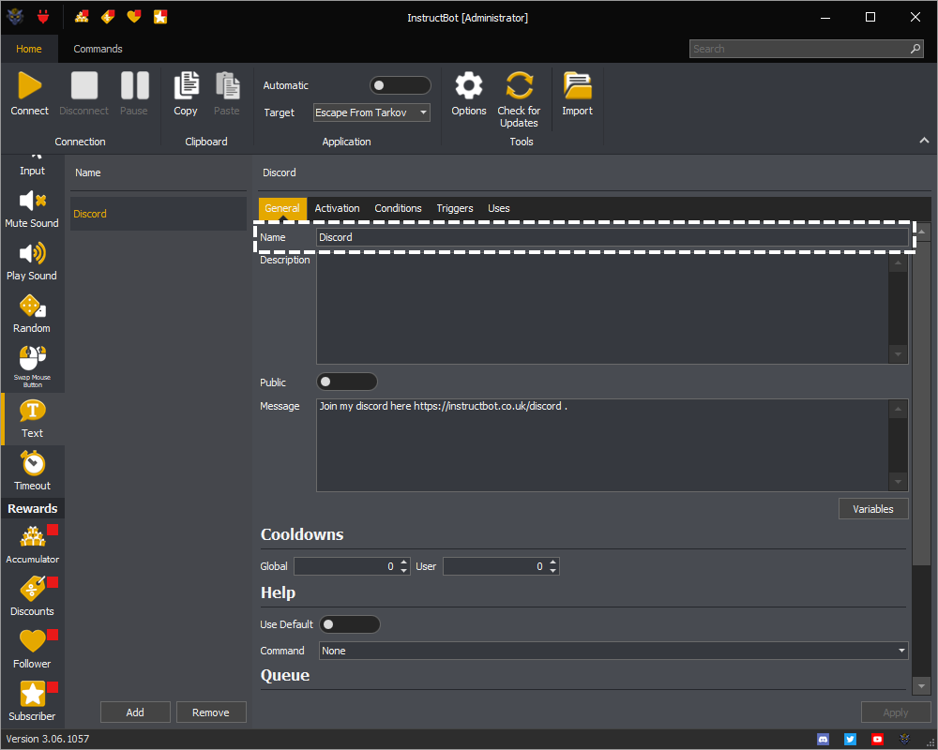Turn on Use Default help toggle
This screenshot has width=938, height=750.
pos(349,624)
